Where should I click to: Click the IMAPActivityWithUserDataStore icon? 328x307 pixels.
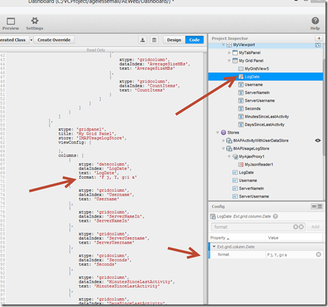coord(229,141)
